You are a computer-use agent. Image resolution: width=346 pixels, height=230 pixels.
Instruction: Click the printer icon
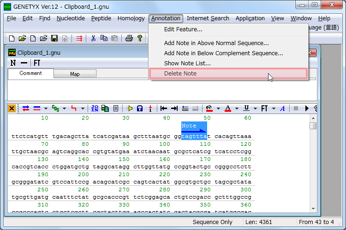pyautogui.click(x=129, y=38)
